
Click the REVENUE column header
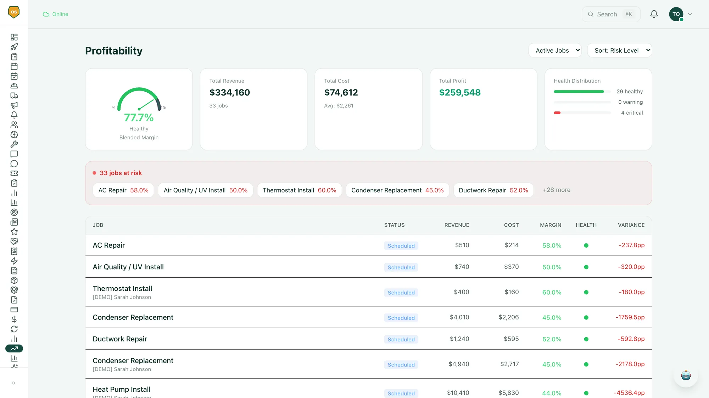[x=457, y=225]
